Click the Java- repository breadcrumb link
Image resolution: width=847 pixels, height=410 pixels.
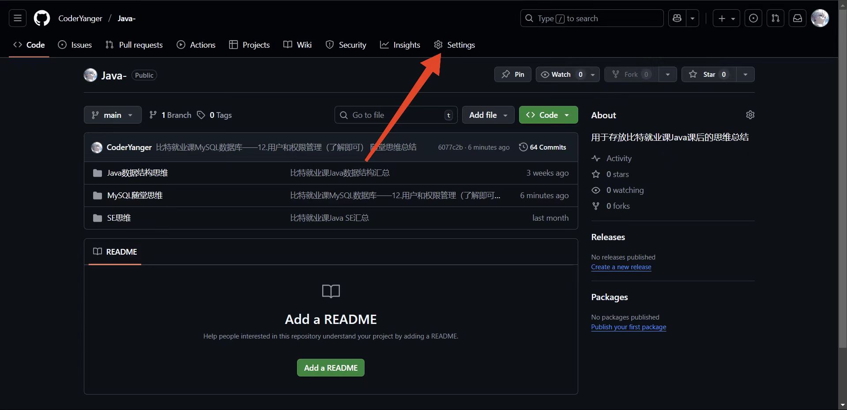point(126,19)
